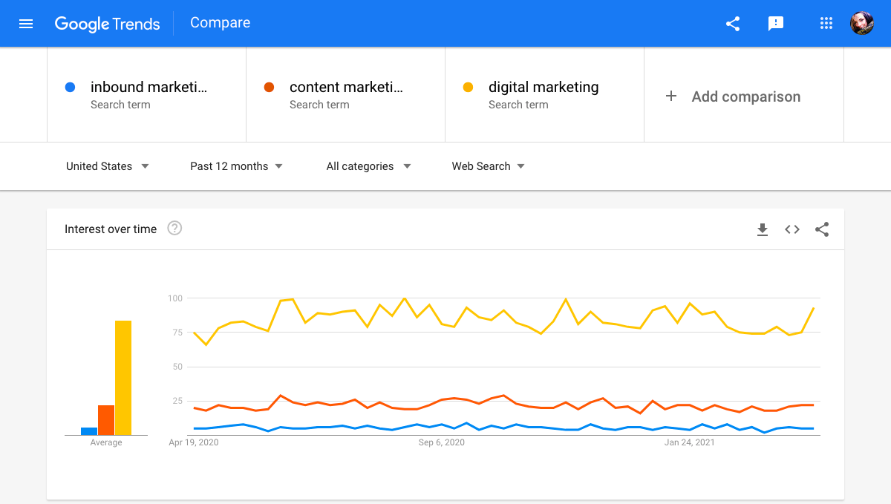Share the Interest over time chart
This screenshot has height=504, width=891.
822,229
